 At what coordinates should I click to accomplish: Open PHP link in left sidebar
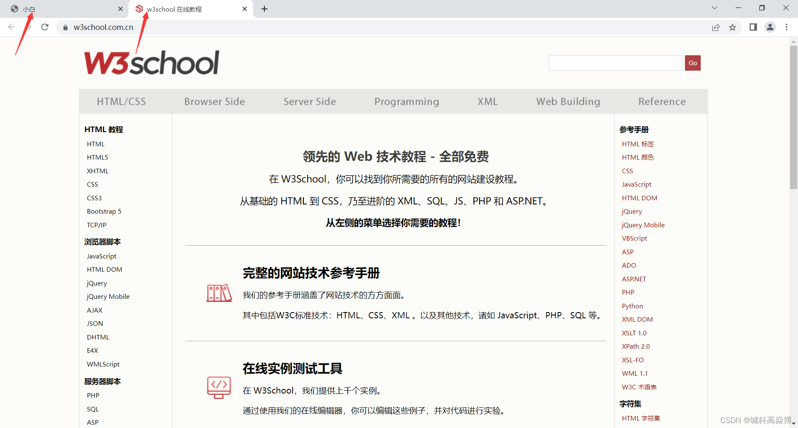pos(93,395)
